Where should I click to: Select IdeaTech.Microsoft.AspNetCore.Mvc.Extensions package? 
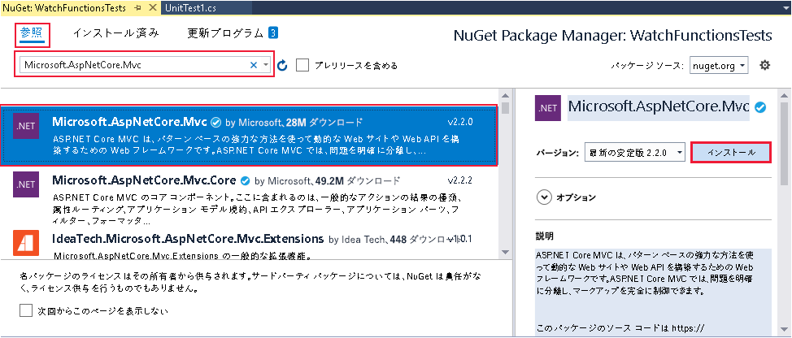pyautogui.click(x=249, y=244)
